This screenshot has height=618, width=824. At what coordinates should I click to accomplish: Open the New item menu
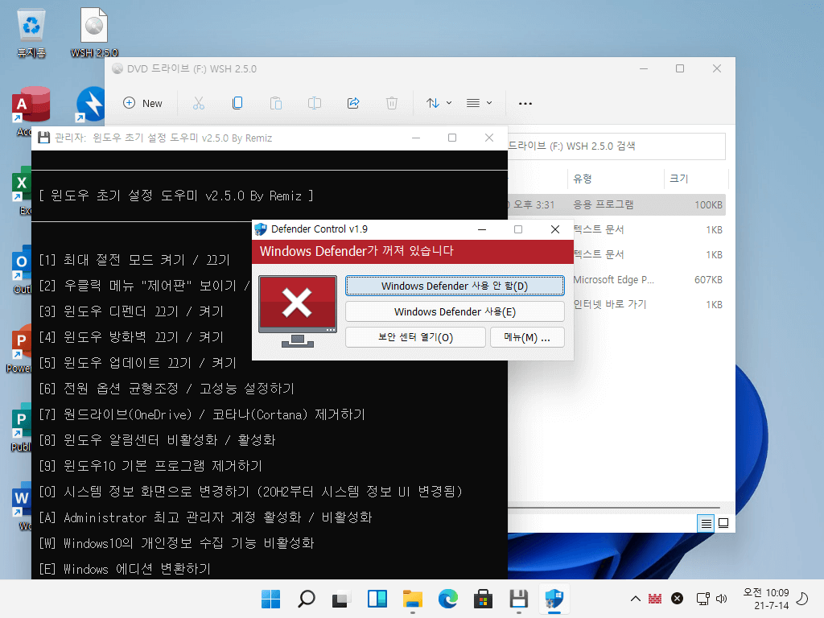[x=143, y=103]
